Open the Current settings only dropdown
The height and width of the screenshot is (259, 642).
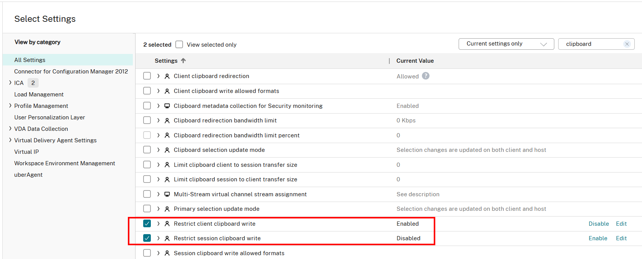tap(506, 44)
